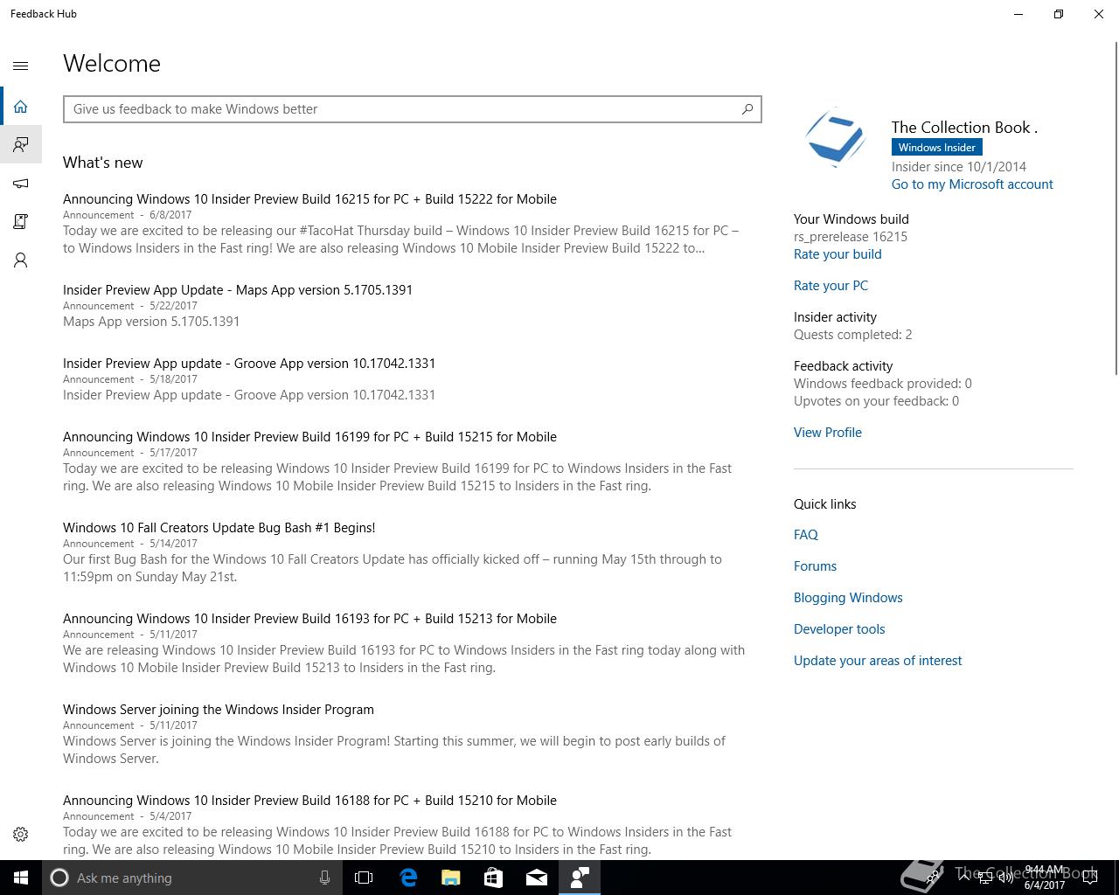
Task: Open 'Go to my Microsoft account' link
Action: click(972, 184)
